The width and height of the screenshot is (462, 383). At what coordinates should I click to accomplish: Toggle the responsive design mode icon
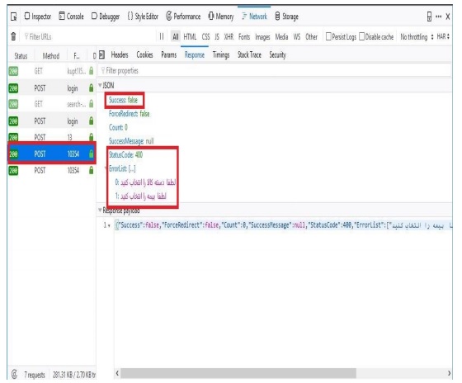(429, 17)
